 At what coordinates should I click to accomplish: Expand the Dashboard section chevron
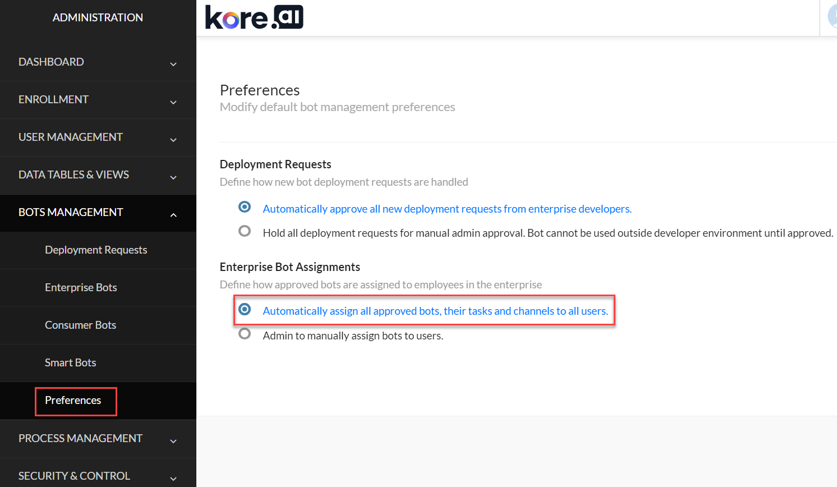click(173, 64)
